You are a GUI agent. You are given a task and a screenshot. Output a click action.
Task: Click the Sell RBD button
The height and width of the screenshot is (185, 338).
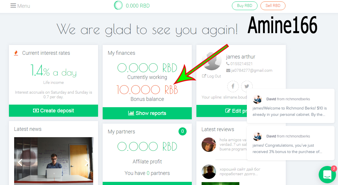click(273, 5)
